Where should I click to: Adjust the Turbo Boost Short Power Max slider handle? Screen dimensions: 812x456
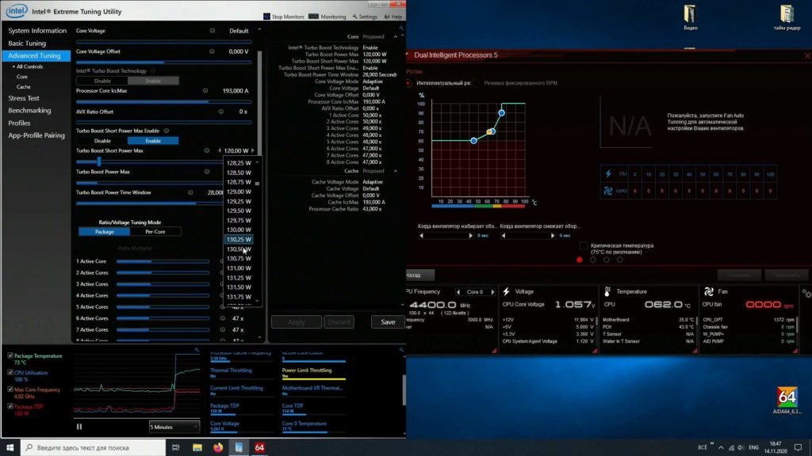click(x=99, y=161)
